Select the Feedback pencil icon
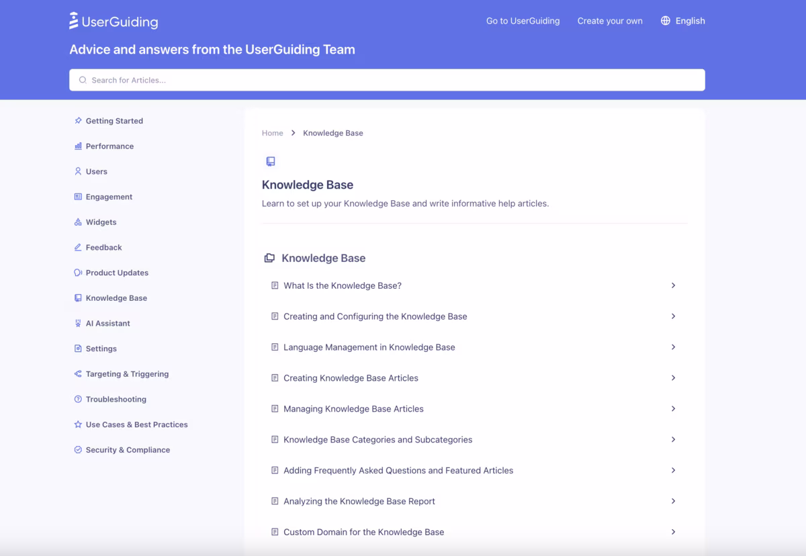Screen dimensions: 806x556 77,247
